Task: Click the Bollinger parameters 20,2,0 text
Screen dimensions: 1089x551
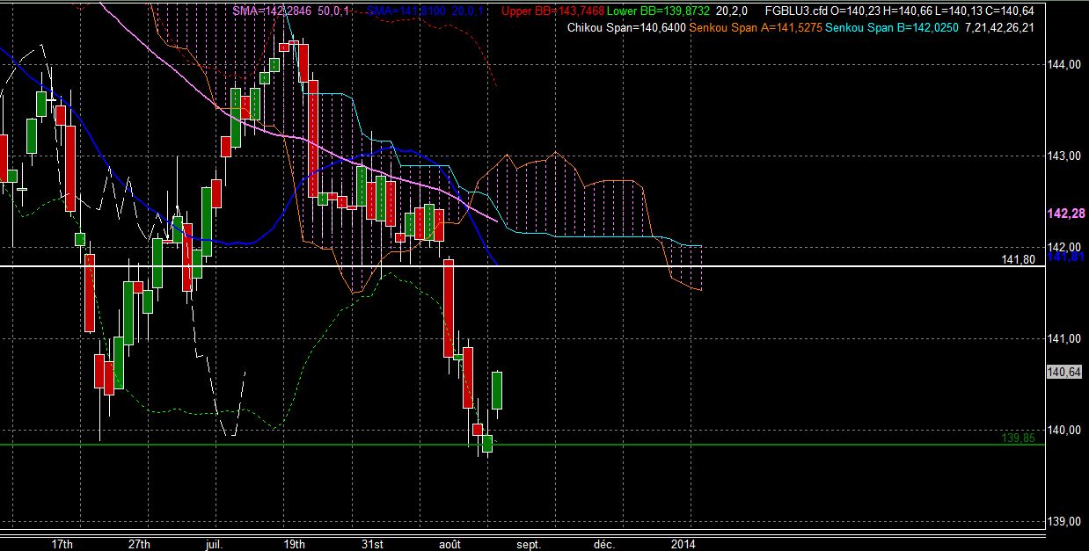Action: pos(732,11)
